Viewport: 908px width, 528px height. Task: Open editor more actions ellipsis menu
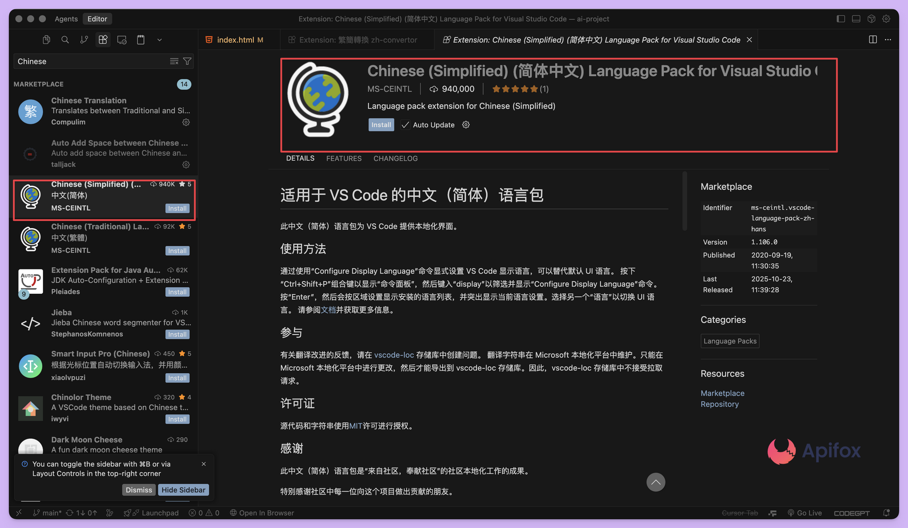coord(888,39)
